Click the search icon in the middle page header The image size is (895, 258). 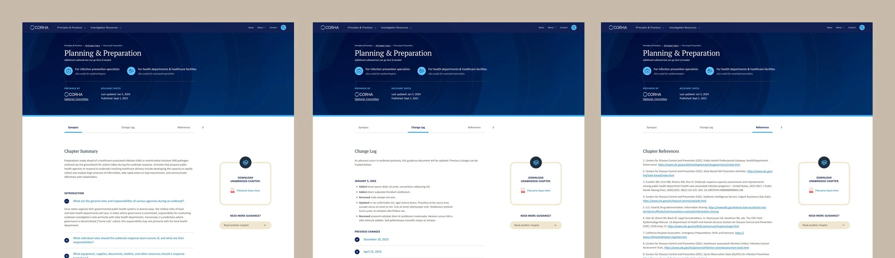pos(574,28)
